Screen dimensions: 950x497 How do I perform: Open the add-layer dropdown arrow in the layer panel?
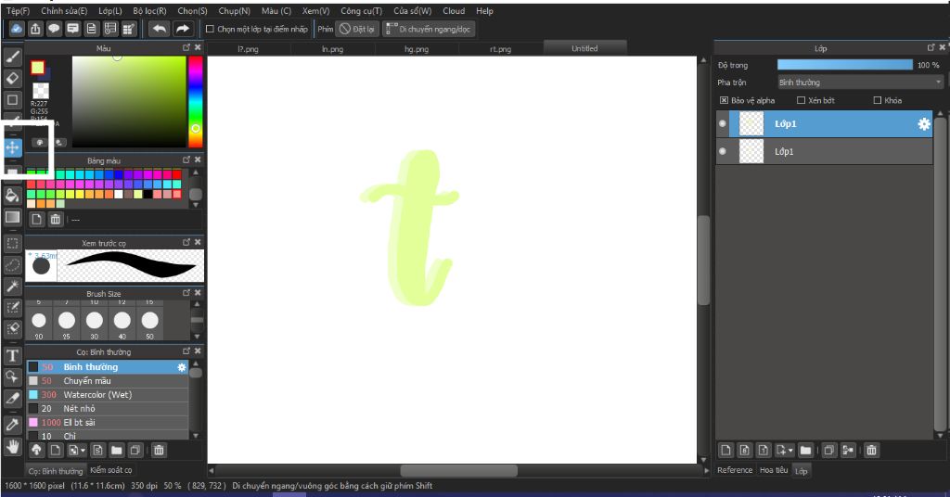point(790,451)
